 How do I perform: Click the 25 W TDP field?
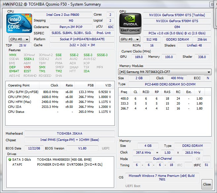tap(23, 45)
